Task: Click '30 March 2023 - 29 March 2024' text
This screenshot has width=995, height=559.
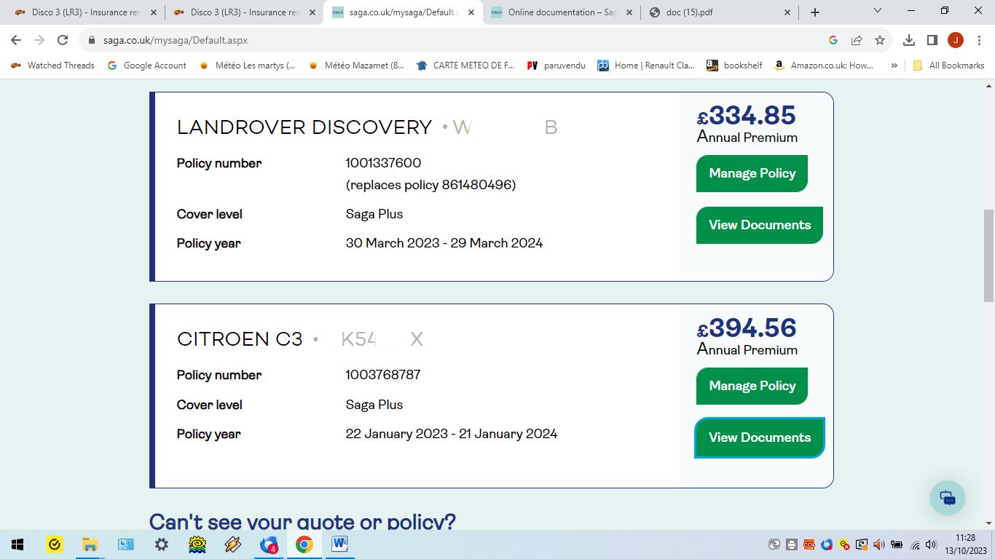Action: (444, 243)
